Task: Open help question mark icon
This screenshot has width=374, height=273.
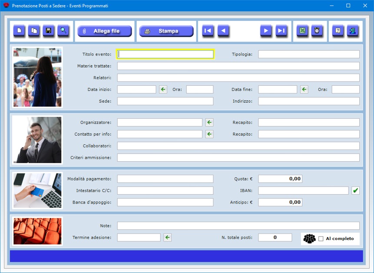Action: pyautogui.click(x=338, y=31)
